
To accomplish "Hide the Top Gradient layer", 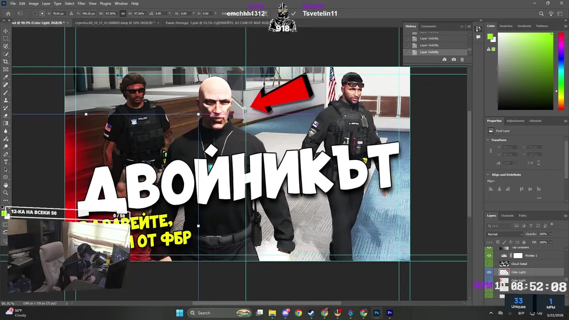I will [x=489, y=248].
